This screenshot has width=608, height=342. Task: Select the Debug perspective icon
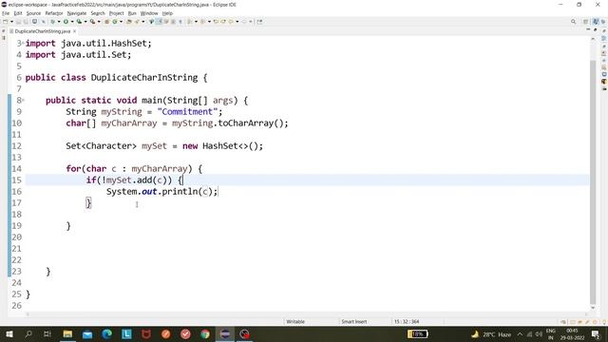pyautogui.click(x=604, y=22)
